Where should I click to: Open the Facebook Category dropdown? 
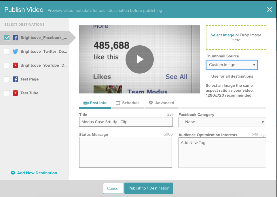tap(222, 122)
